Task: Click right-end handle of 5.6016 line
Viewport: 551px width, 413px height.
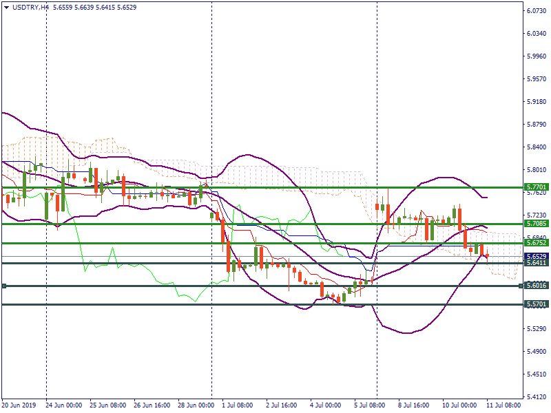Action: click(x=521, y=286)
